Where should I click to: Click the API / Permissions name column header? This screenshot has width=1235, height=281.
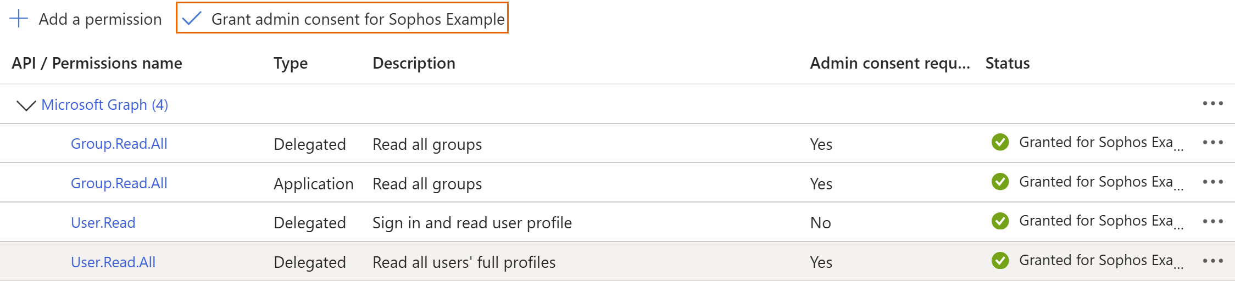[97, 63]
